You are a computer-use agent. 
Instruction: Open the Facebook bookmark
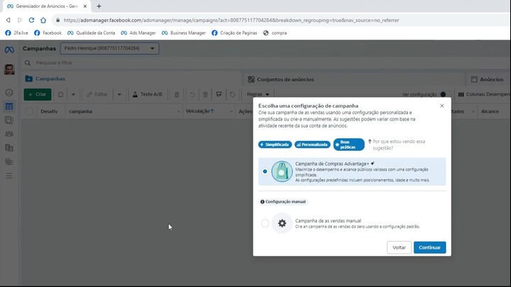48,33
